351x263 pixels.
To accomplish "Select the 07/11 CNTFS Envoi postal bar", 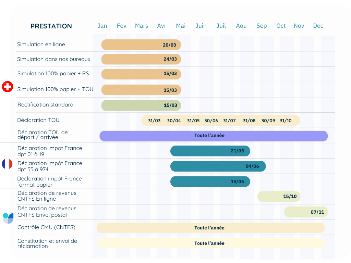I will click(306, 212).
